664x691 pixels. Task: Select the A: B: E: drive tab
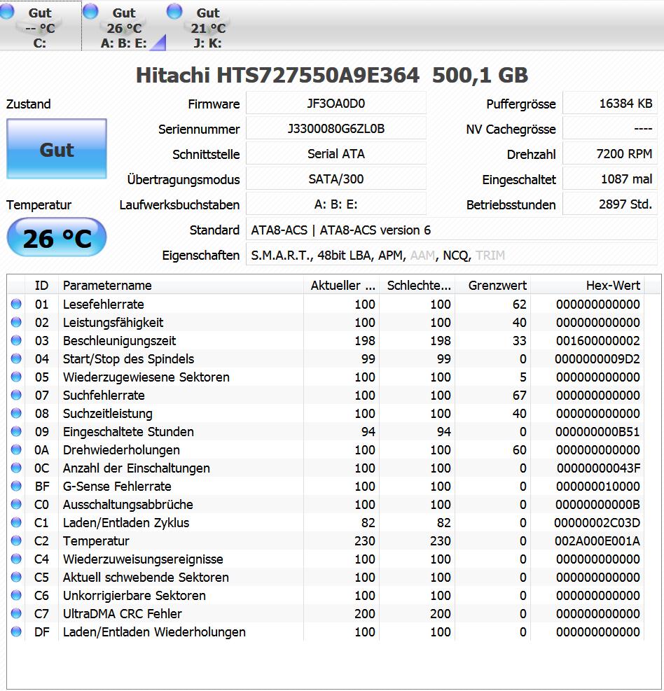(x=124, y=26)
